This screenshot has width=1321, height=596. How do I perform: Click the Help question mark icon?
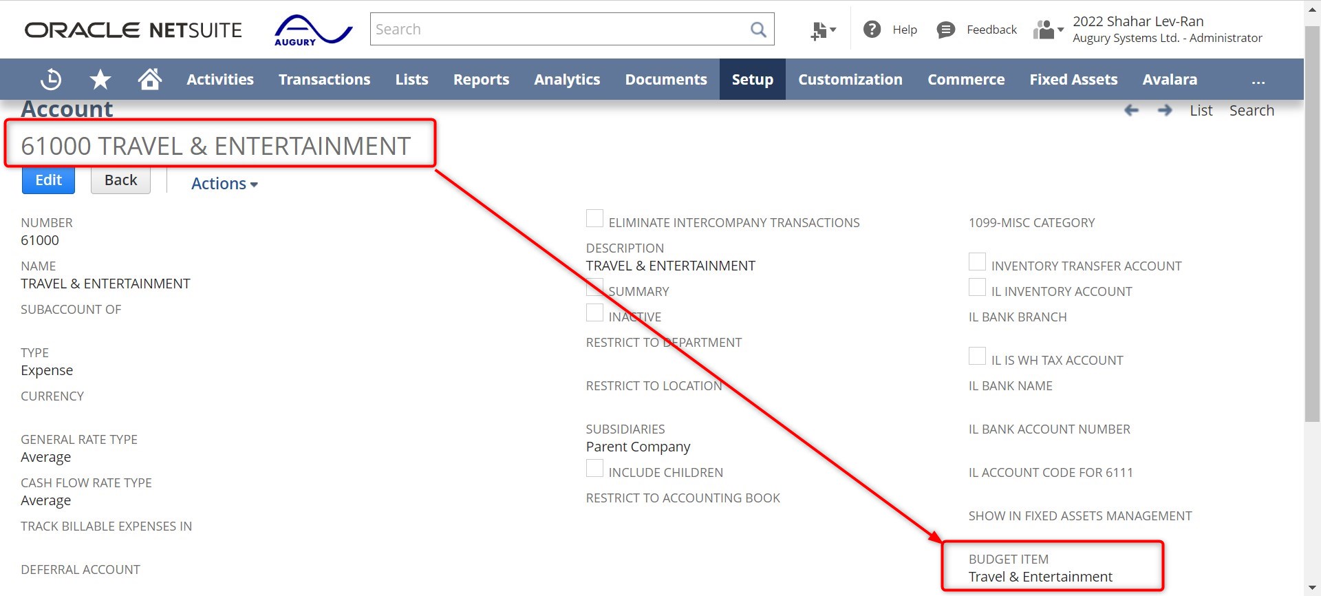[872, 30]
